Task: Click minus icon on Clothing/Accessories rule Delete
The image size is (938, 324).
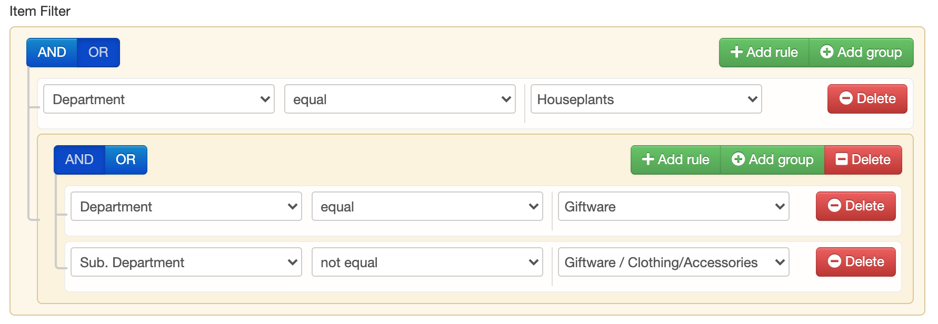Action: pos(834,261)
